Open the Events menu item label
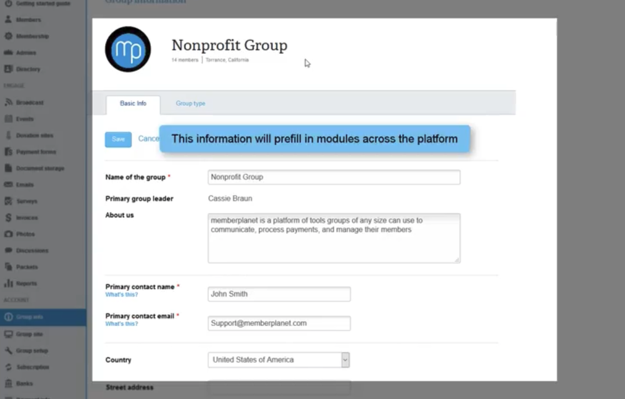The image size is (625, 399). [x=25, y=119]
